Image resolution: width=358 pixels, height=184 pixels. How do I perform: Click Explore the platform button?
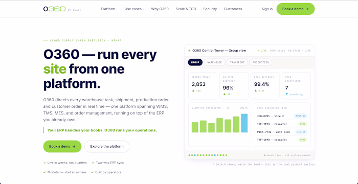(107, 146)
